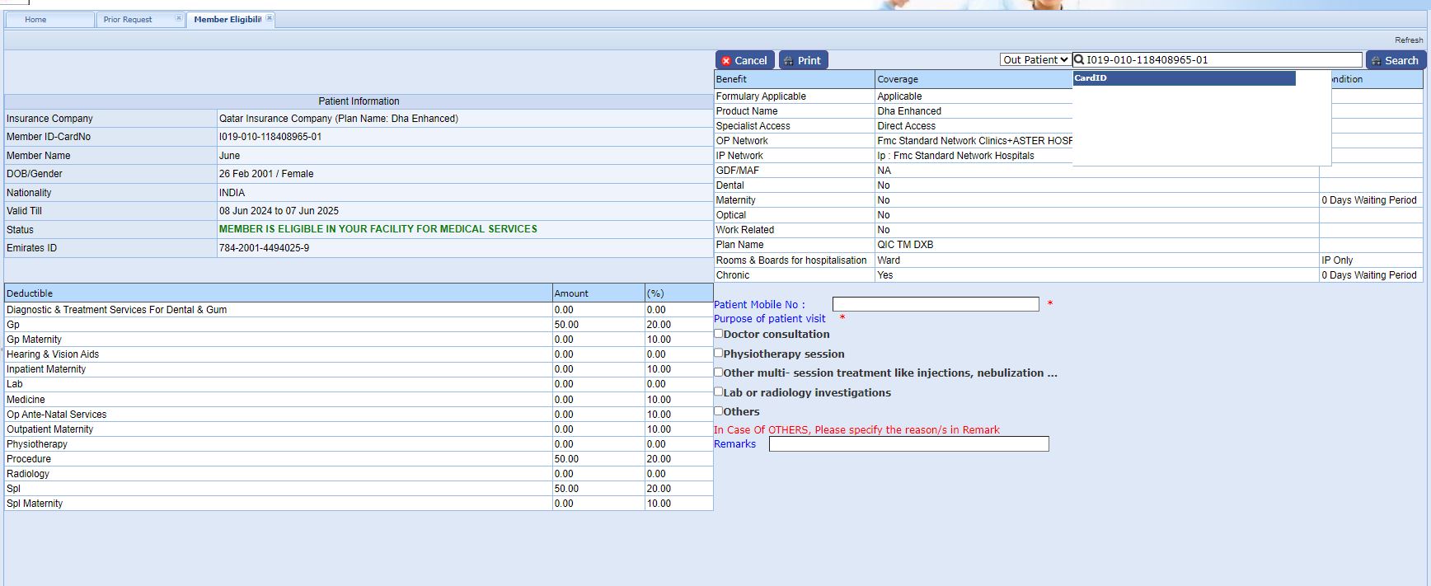Click the Refresh link
The width and height of the screenshot is (1431, 586).
point(1408,40)
